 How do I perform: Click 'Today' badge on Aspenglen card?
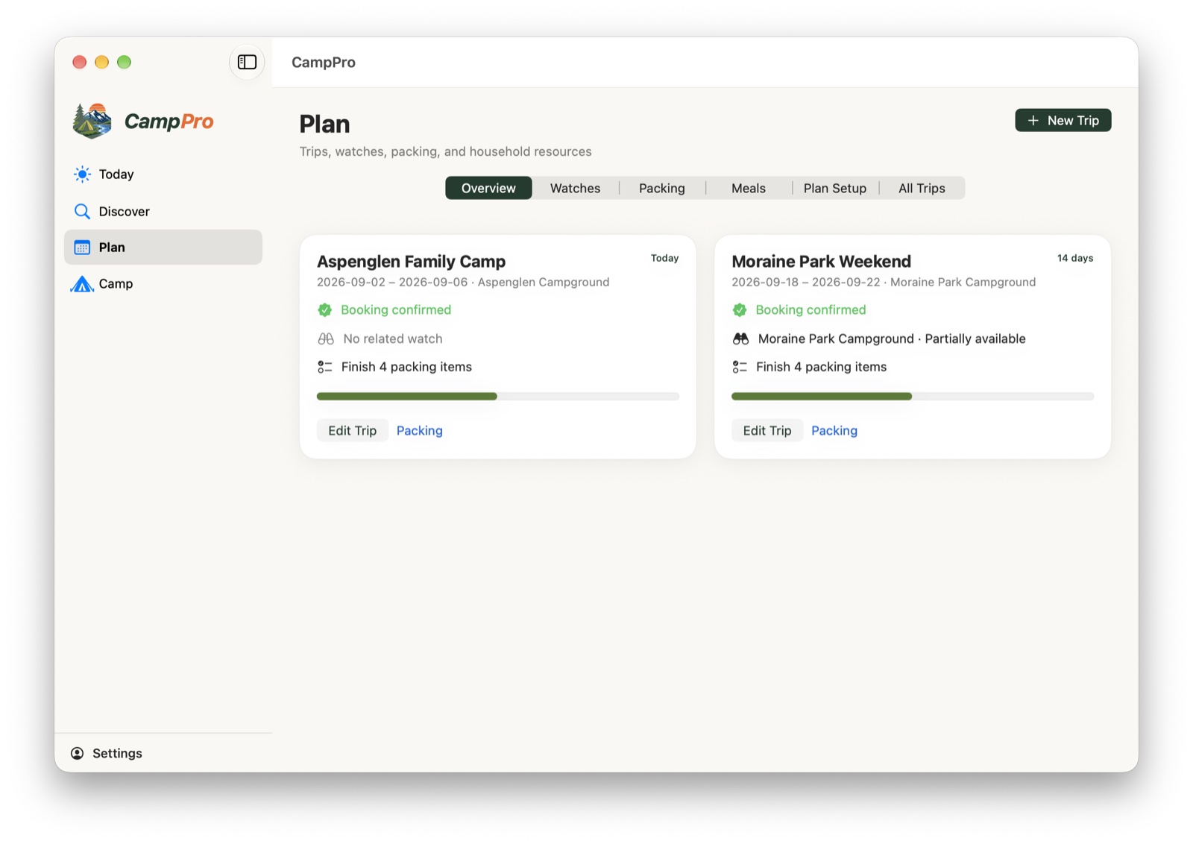point(664,258)
